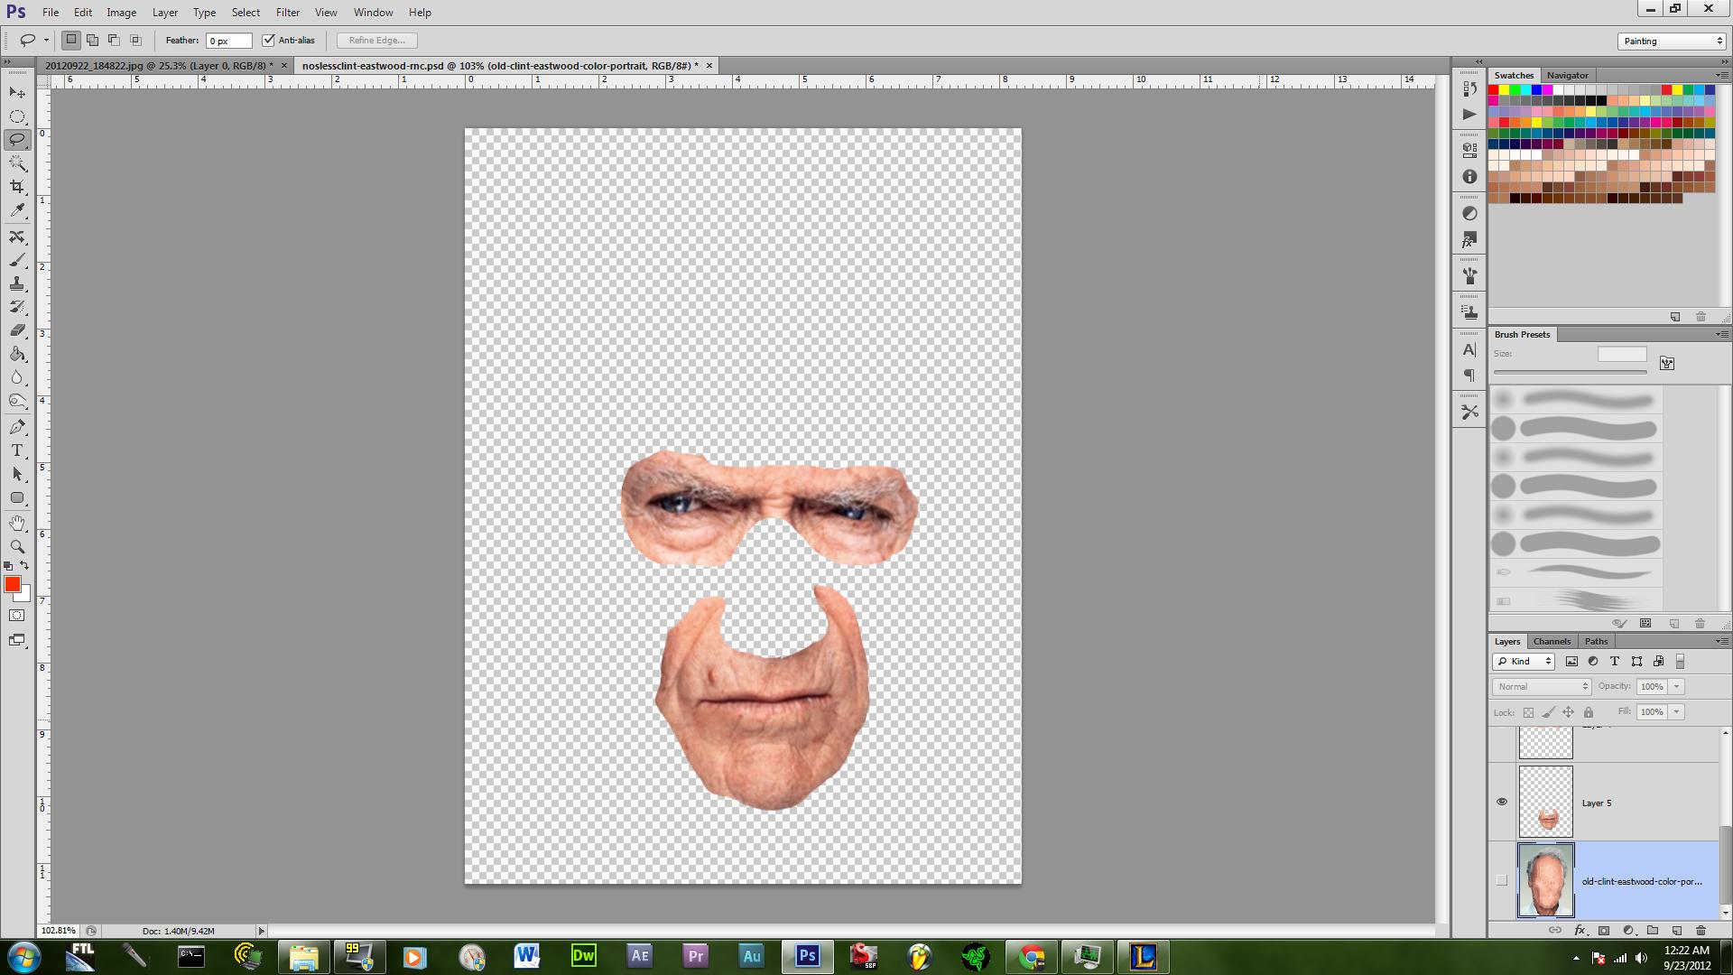Image resolution: width=1733 pixels, height=975 pixels.
Task: Select the Move tool
Action: coord(17,93)
